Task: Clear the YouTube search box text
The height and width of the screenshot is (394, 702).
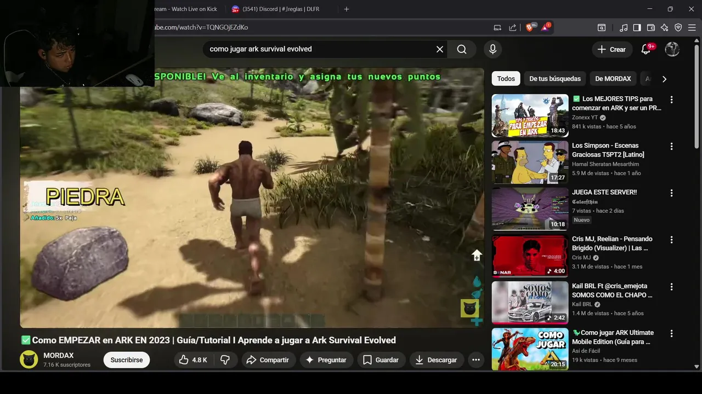Action: point(440,49)
